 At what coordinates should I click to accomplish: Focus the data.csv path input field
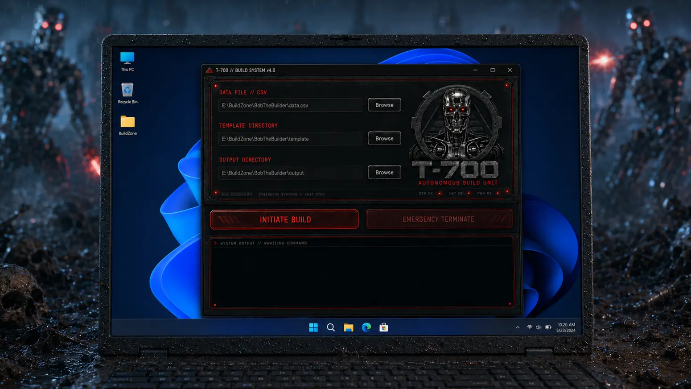[x=290, y=105]
